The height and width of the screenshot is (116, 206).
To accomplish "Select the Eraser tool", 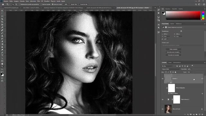I will [2, 41].
